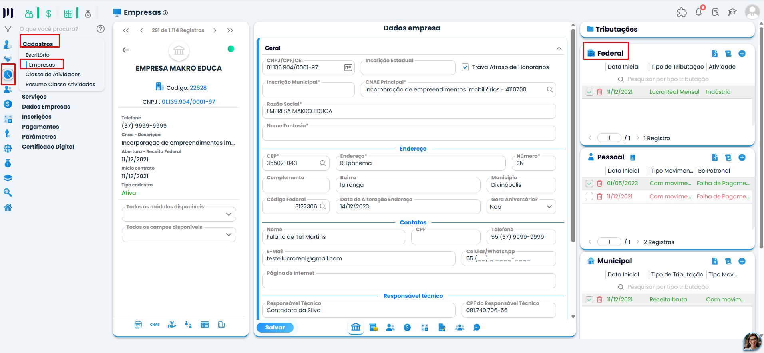Go to next record arrow
Image resolution: width=764 pixels, height=353 pixels.
click(x=215, y=30)
